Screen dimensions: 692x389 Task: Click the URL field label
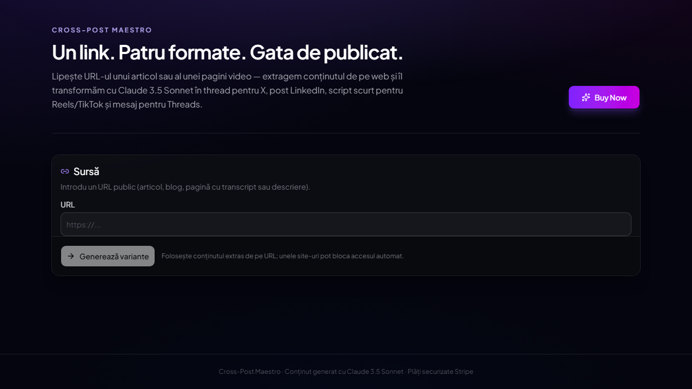[x=68, y=205]
